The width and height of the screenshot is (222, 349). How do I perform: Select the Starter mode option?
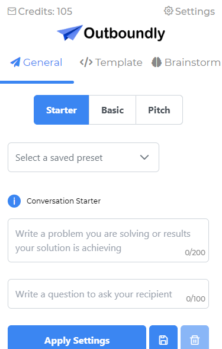(62, 110)
